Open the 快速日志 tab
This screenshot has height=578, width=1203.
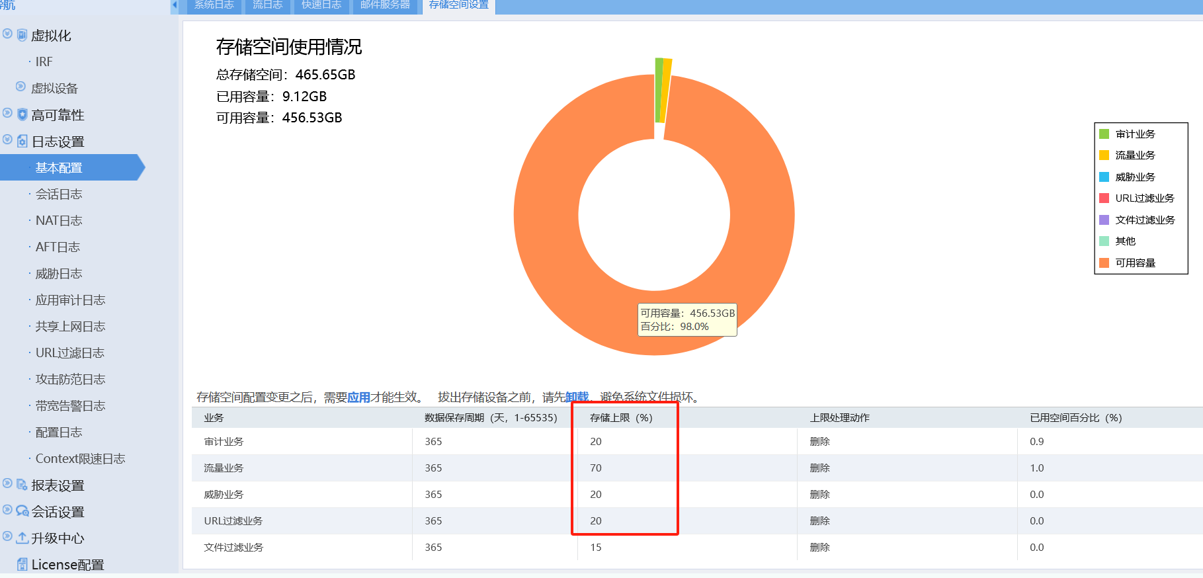pyautogui.click(x=321, y=5)
